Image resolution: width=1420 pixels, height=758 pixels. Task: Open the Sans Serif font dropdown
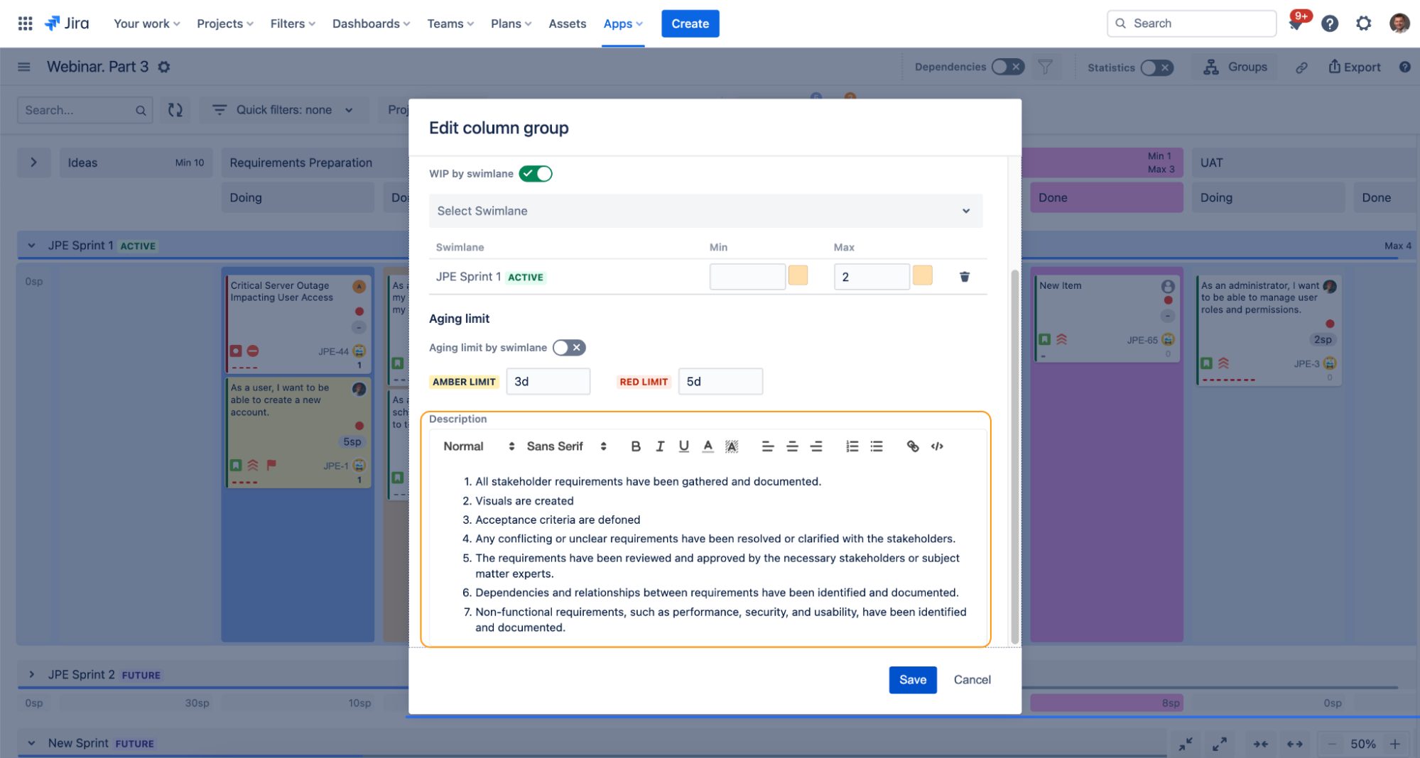pyautogui.click(x=566, y=446)
